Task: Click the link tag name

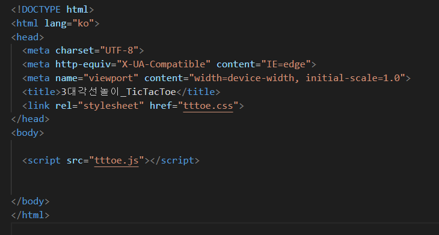Action: click(38, 106)
